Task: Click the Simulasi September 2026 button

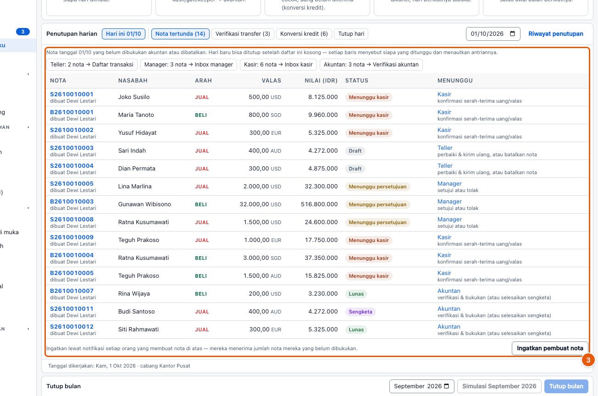Action: tap(499, 386)
